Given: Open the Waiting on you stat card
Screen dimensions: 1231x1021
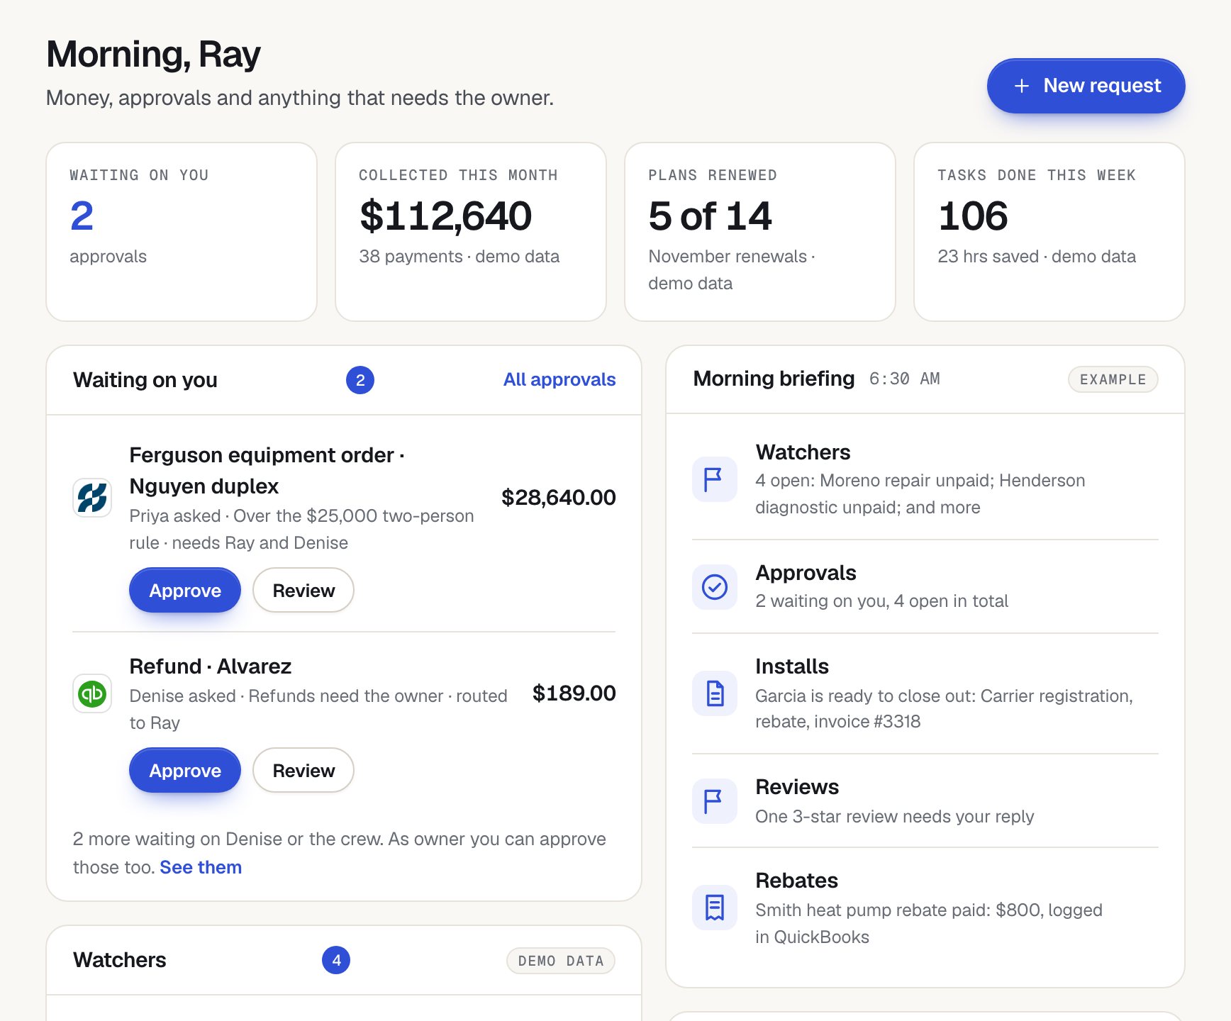Looking at the screenshot, I should 182,232.
